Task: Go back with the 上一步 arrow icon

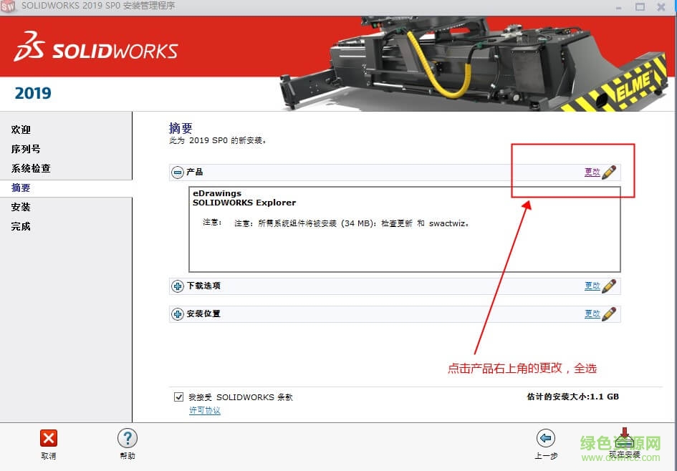Action: coord(546,438)
